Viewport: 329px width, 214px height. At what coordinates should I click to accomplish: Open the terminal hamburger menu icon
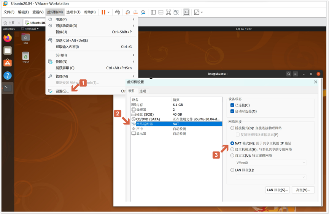(x=296, y=74)
